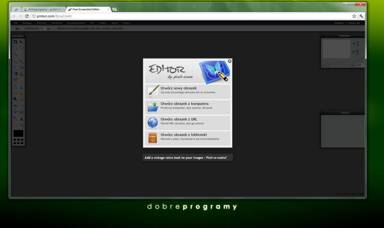This screenshot has height=228, width=384.
Task: Select the Type text tool
Action: (21, 118)
